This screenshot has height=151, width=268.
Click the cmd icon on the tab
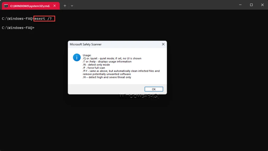point(6,6)
